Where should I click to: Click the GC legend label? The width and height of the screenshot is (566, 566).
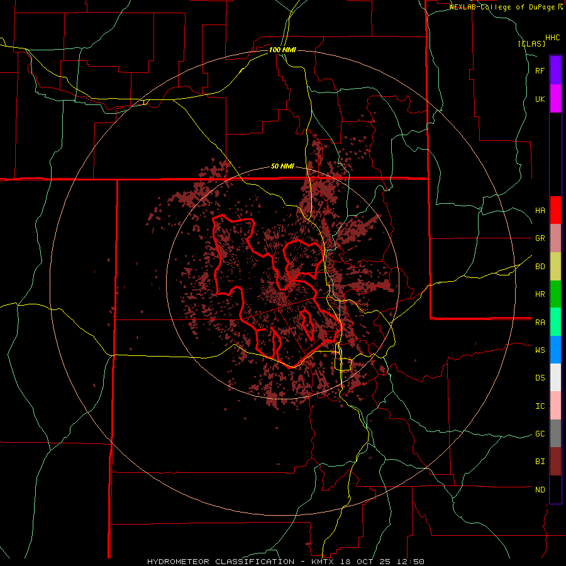tap(540, 434)
